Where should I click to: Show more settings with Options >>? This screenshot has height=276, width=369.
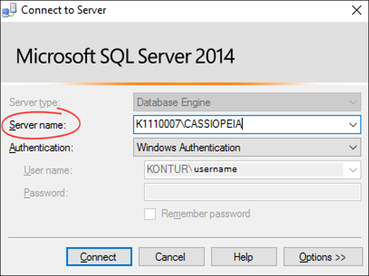tap(322, 257)
